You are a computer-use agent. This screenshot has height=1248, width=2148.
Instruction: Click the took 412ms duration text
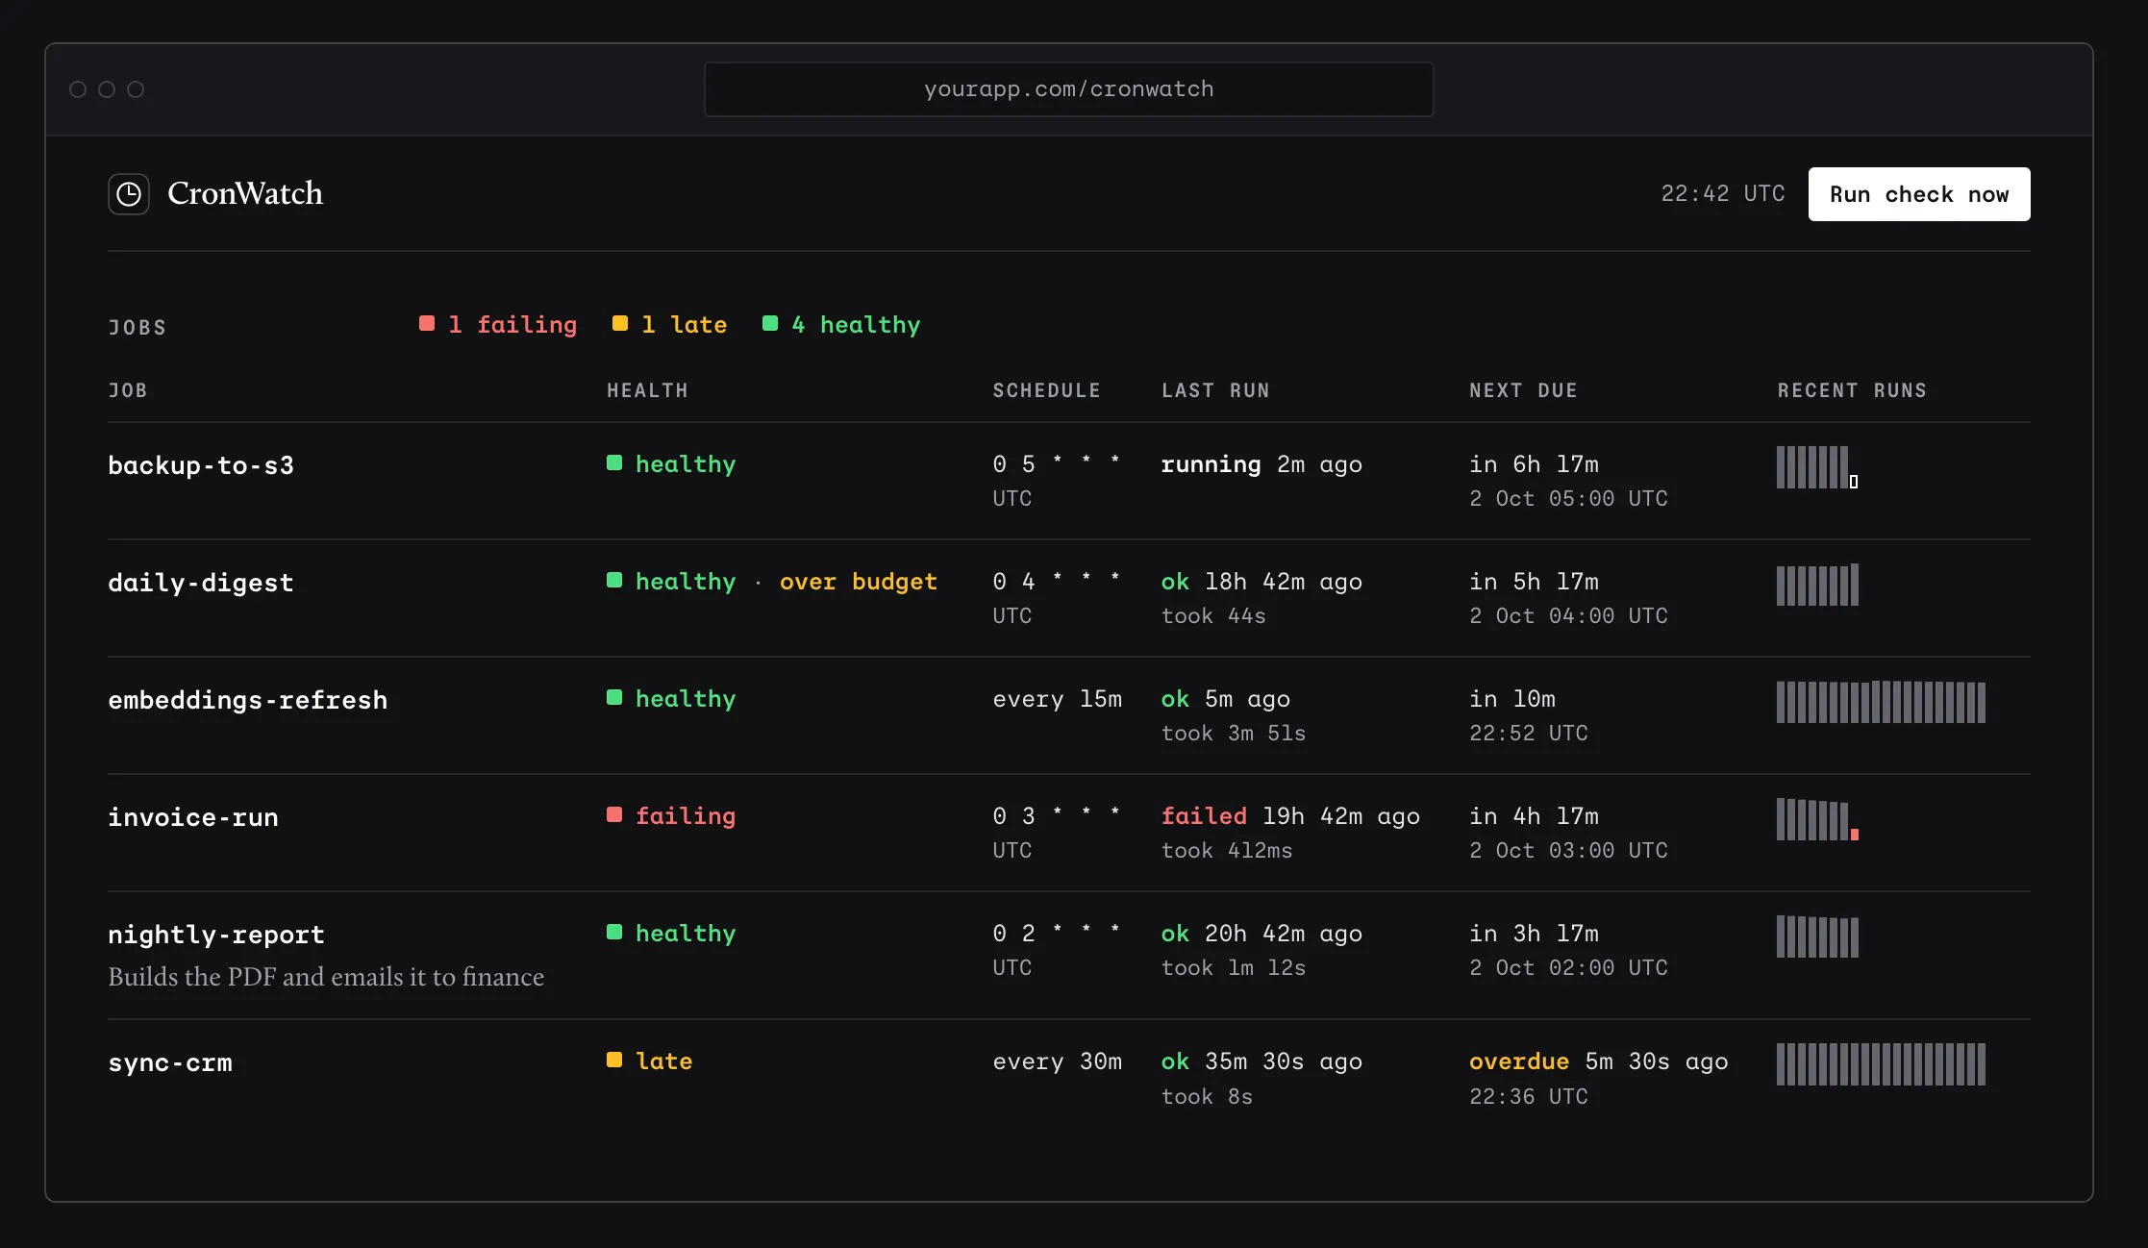coord(1227,850)
